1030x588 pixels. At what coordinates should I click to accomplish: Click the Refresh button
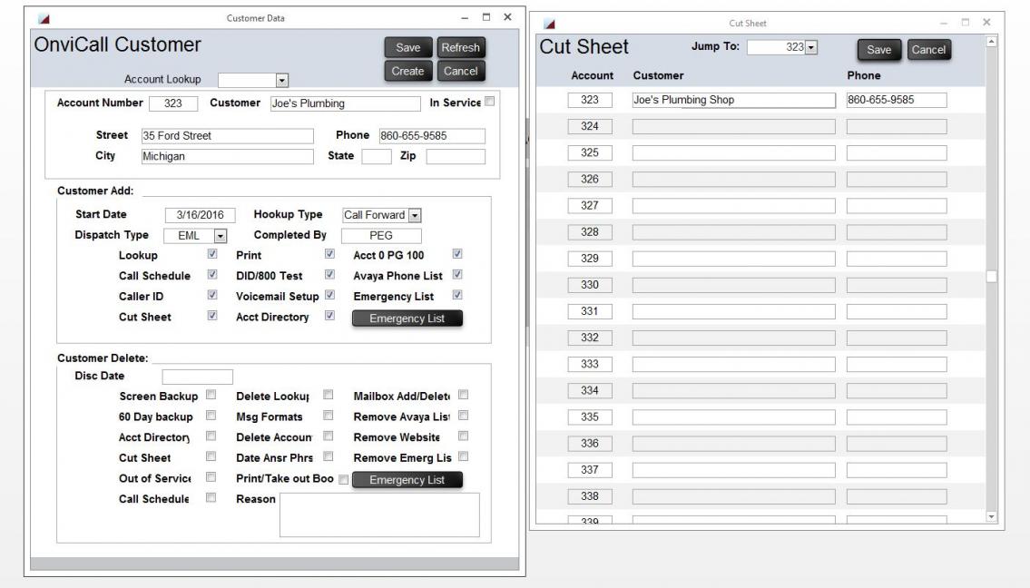coord(460,47)
